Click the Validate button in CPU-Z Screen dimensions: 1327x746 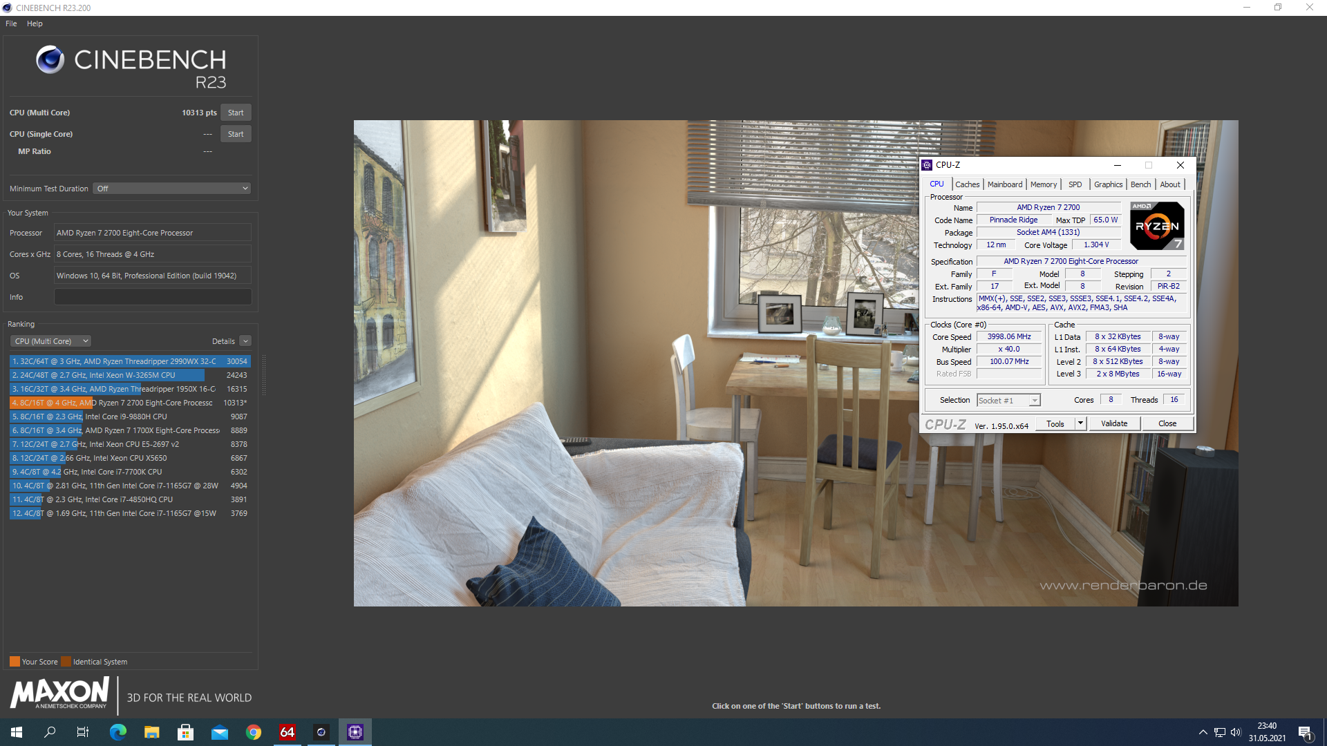(1114, 423)
